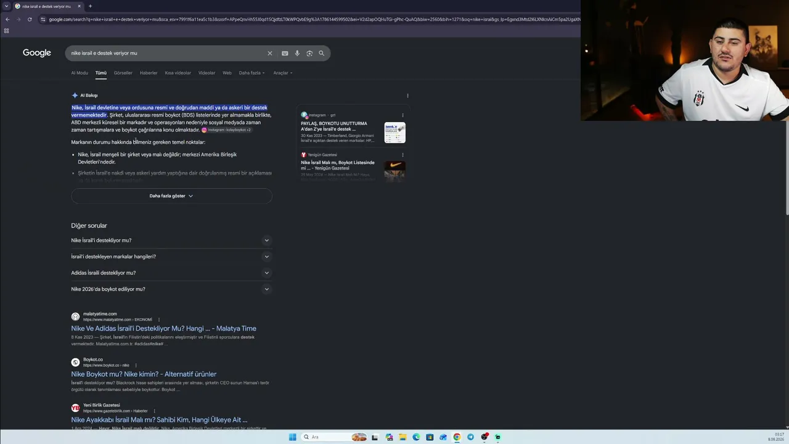Open three-dot menu next to malatyatime.com result
This screenshot has width=789, height=444.
(158, 319)
